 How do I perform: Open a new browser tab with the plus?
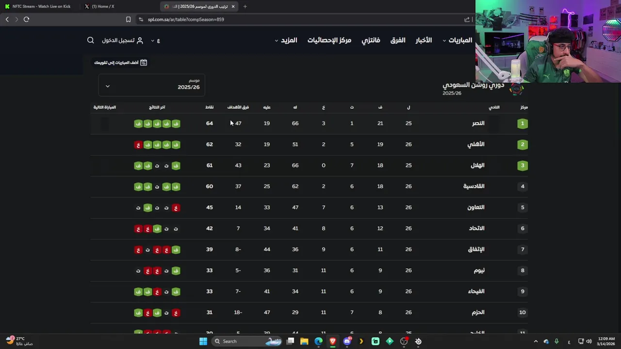tap(245, 6)
